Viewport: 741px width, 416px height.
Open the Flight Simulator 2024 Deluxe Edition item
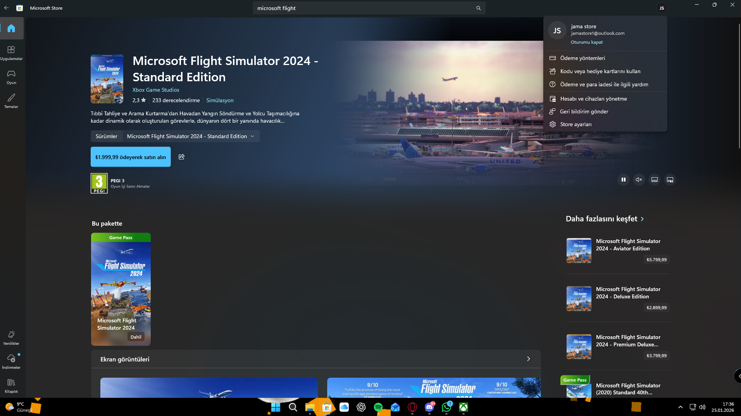618,298
